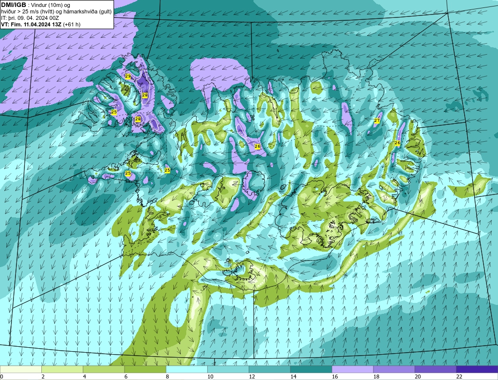Pick the lavender 16–18 m/s legend swatch
498x380 pixels.
coord(353,369)
